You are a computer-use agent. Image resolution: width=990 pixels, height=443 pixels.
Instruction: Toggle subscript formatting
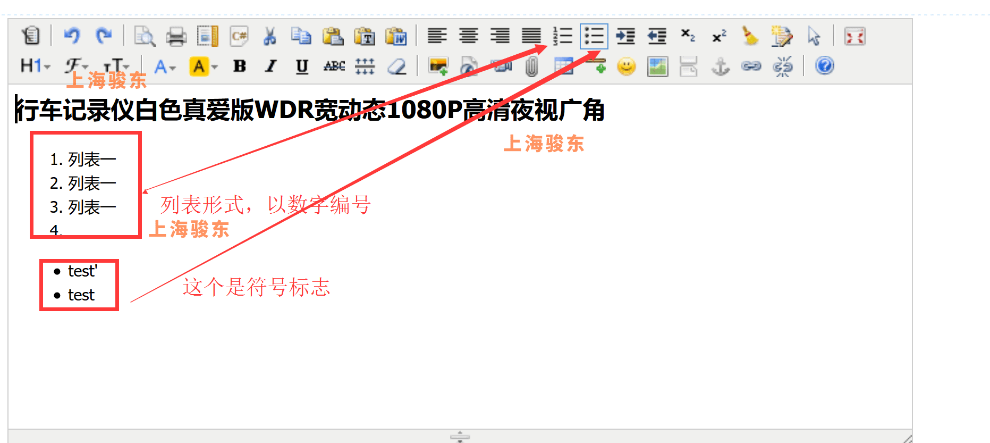(688, 36)
